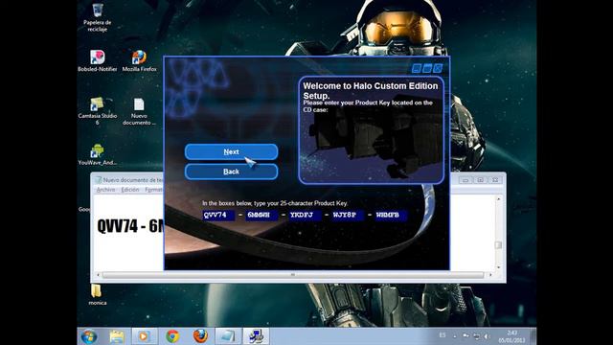Show hidden tray icons arrow
The image size is (613, 345).
455,336
